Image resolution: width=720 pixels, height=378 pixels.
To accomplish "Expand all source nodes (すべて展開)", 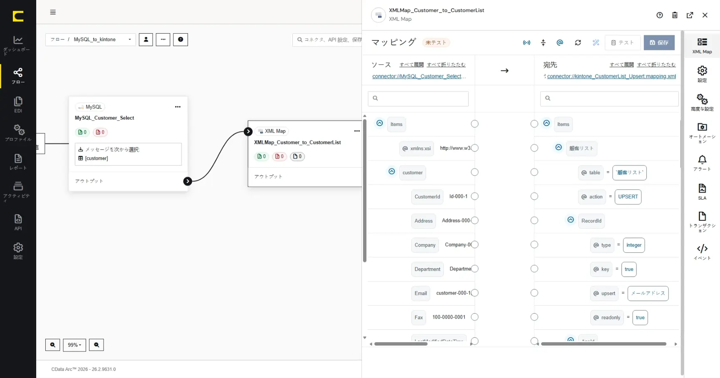I will click(x=411, y=64).
